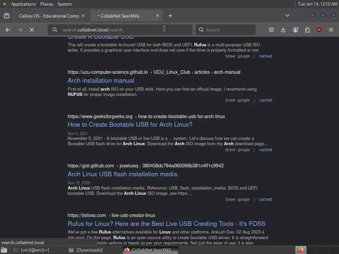Expand options dots for the Rufus USB ISO result
Image resolution: width=339 pixels, height=254 pixels.
pyautogui.click(x=254, y=57)
